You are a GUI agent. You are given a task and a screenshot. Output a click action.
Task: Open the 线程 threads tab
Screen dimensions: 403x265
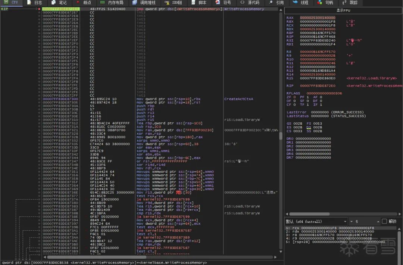(302, 2)
